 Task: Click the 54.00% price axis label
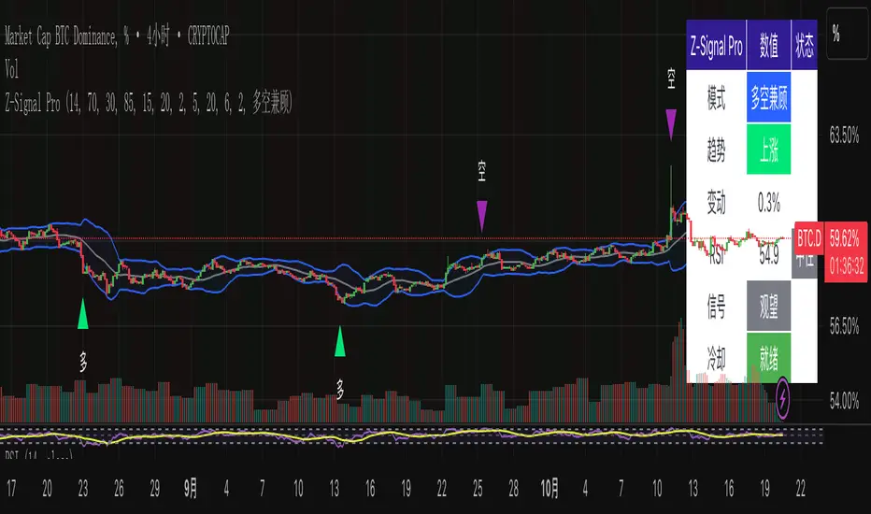pos(844,400)
